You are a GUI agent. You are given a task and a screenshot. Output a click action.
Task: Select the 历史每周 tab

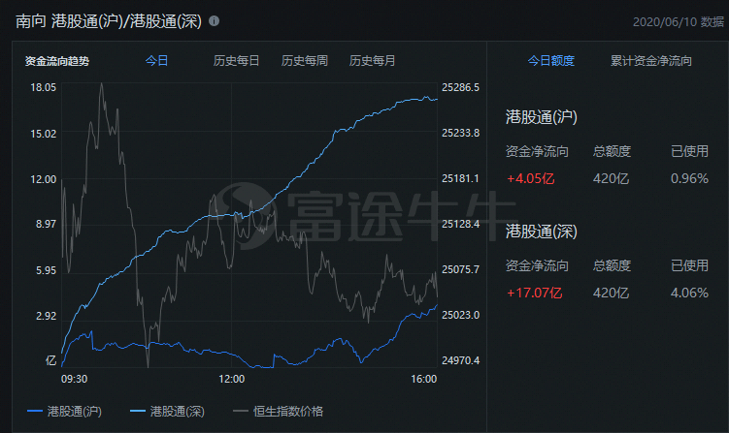pyautogui.click(x=304, y=60)
